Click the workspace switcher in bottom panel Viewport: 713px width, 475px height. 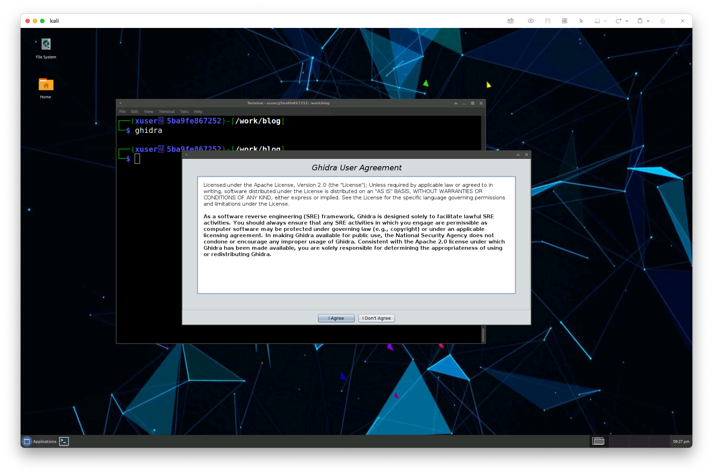tap(598, 441)
